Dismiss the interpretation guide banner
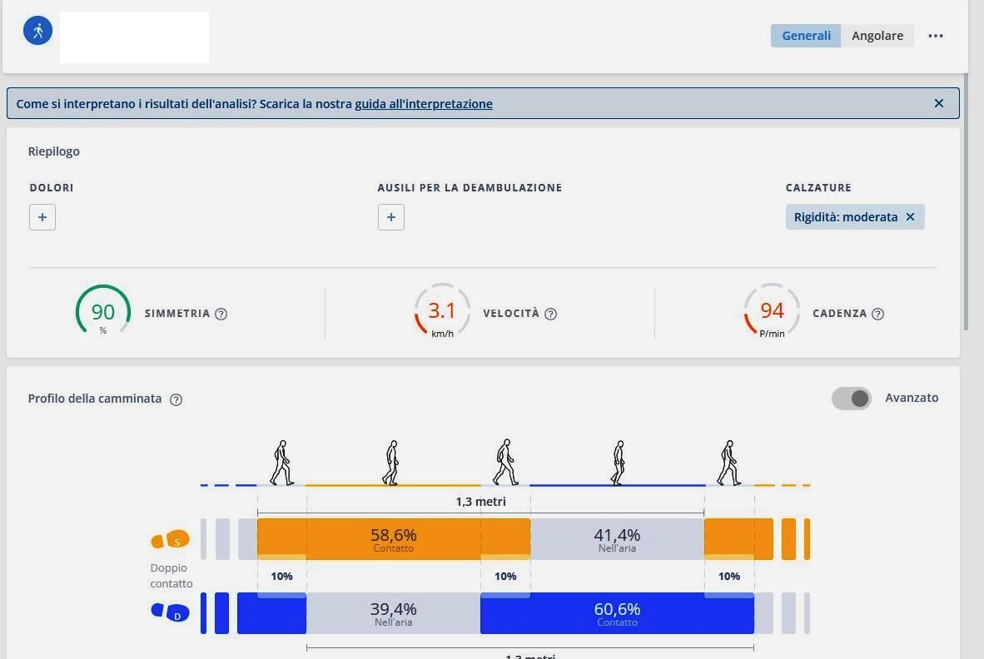The width and height of the screenshot is (984, 659). pyautogui.click(x=939, y=103)
